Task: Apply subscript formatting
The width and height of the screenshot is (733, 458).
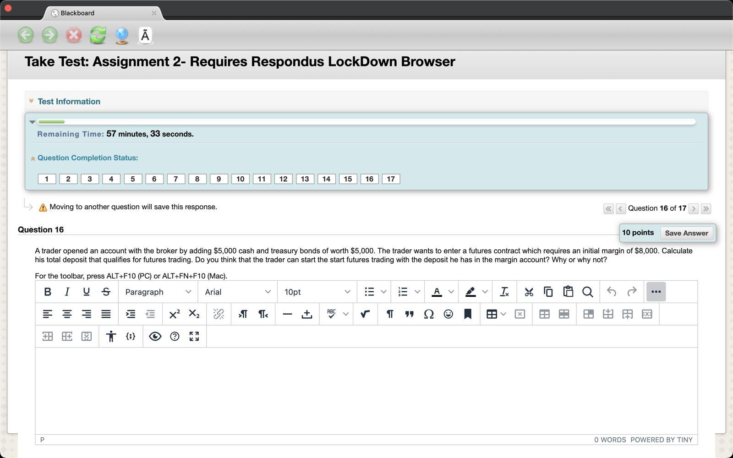Action: click(x=194, y=314)
